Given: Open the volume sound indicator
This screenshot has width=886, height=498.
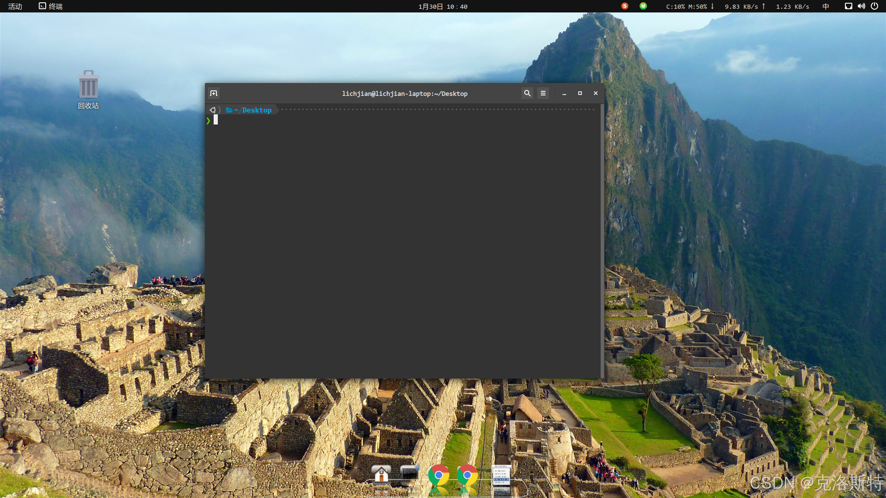Looking at the screenshot, I should click(x=861, y=6).
